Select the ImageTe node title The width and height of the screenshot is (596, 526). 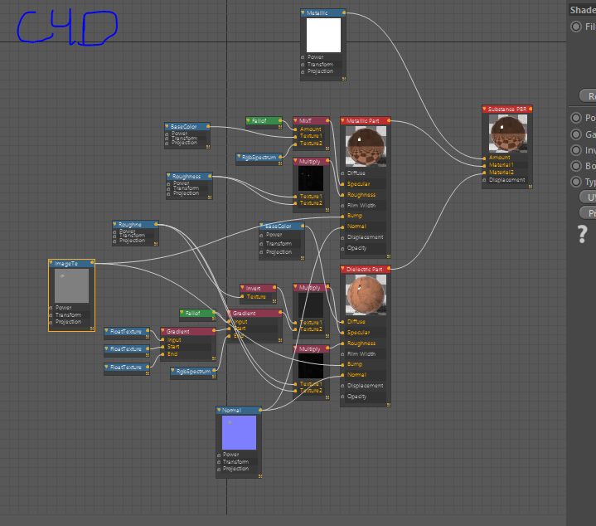pos(65,263)
